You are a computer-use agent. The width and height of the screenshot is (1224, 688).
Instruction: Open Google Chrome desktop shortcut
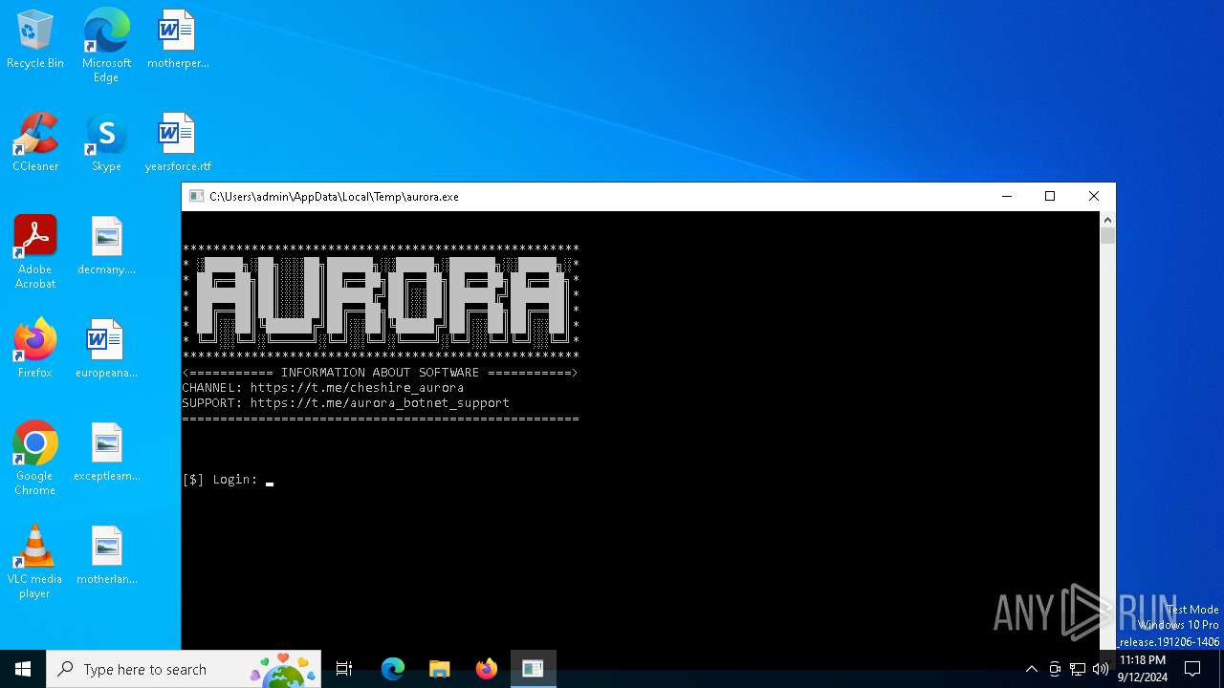pos(35,459)
